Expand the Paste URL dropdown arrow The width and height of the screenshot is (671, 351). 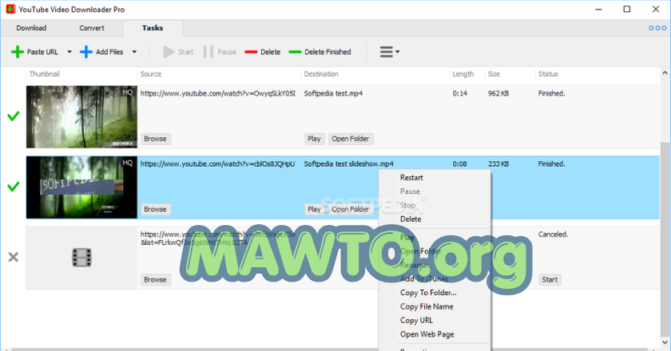69,52
